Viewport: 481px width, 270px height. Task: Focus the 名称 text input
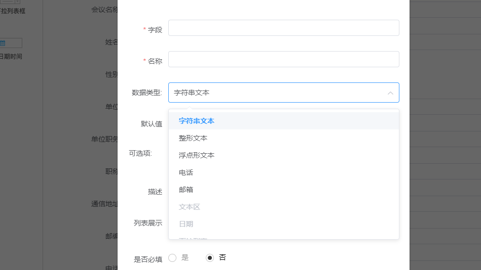(283, 59)
